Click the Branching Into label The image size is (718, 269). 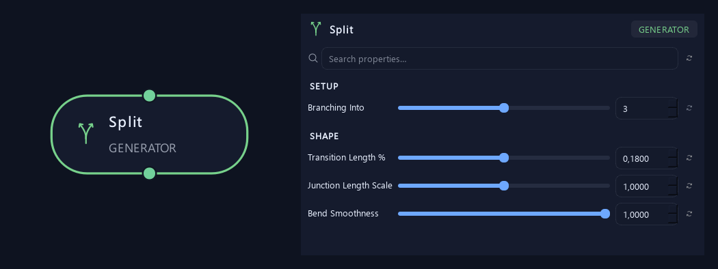(x=336, y=108)
